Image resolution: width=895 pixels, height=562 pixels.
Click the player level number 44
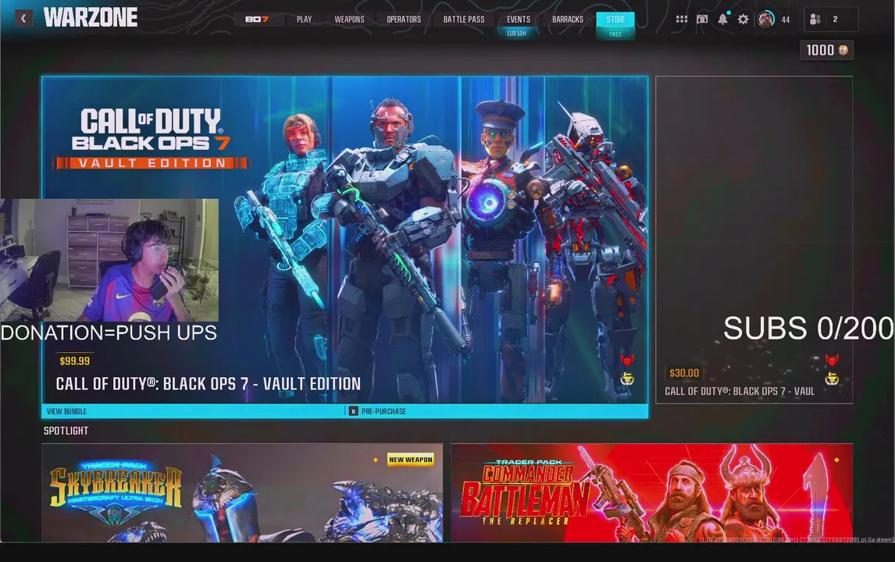[786, 20]
